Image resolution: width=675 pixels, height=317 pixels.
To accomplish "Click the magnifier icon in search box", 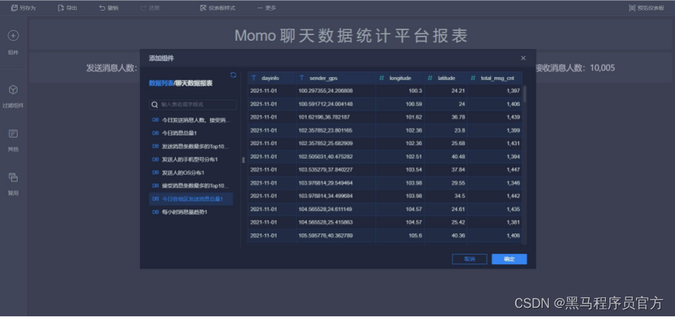I will tap(155, 105).
